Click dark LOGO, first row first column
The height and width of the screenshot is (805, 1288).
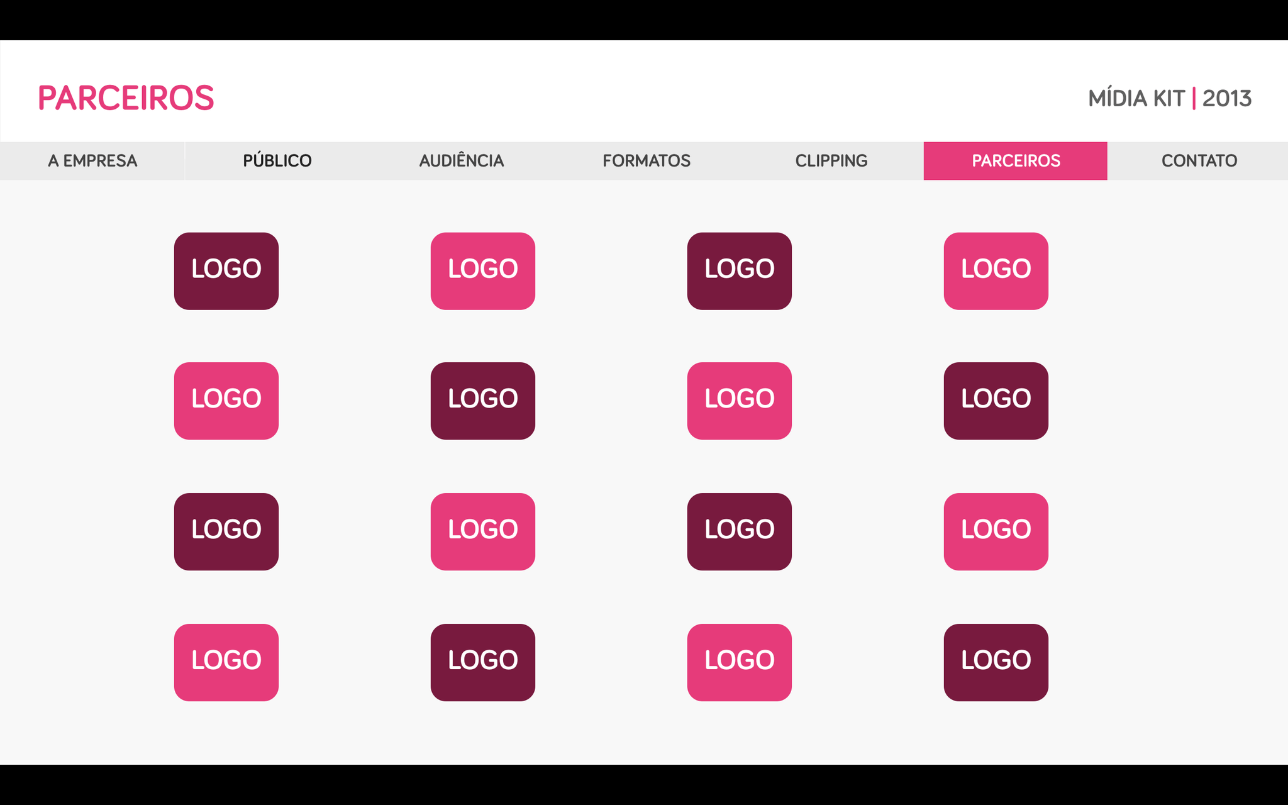(x=226, y=271)
